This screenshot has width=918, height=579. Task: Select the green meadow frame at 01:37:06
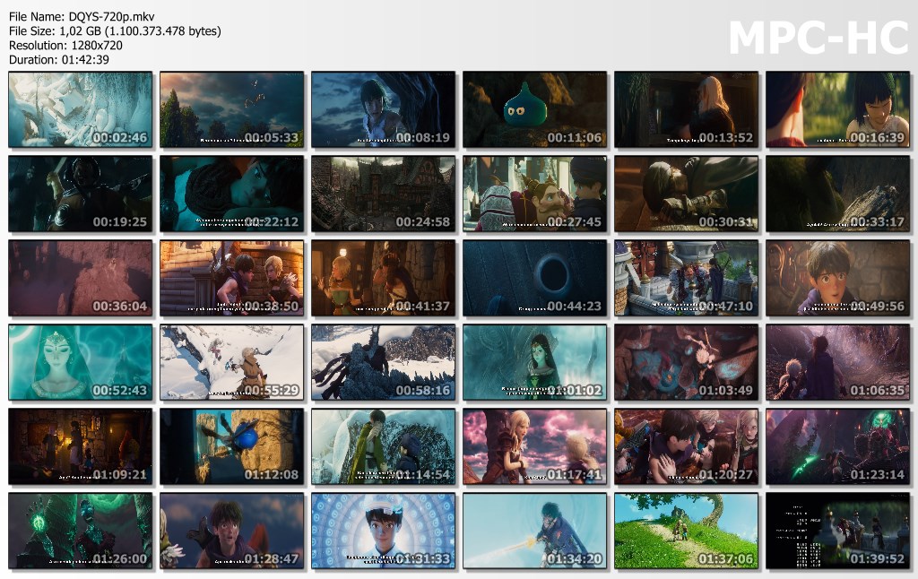click(x=686, y=531)
